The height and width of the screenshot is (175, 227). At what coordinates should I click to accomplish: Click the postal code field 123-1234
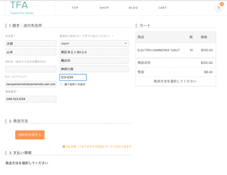[73, 77]
